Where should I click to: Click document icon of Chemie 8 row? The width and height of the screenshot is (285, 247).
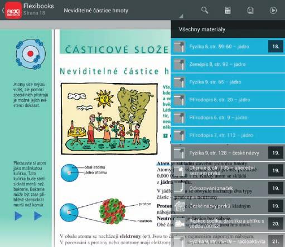coord(179,171)
